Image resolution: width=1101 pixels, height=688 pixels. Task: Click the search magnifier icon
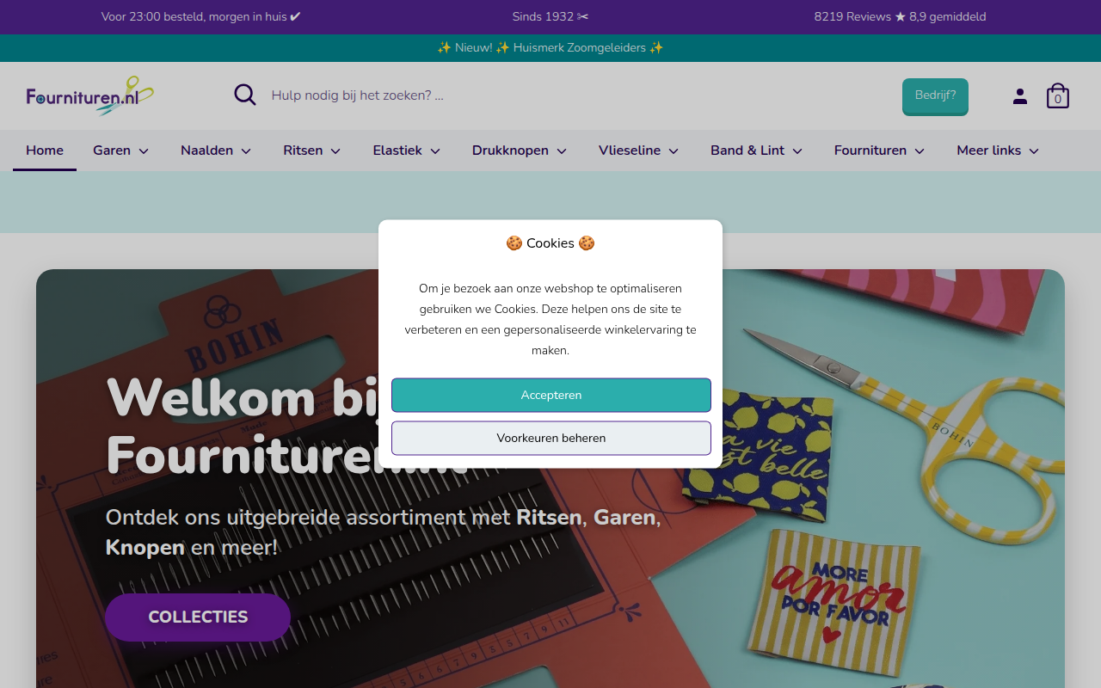245,95
